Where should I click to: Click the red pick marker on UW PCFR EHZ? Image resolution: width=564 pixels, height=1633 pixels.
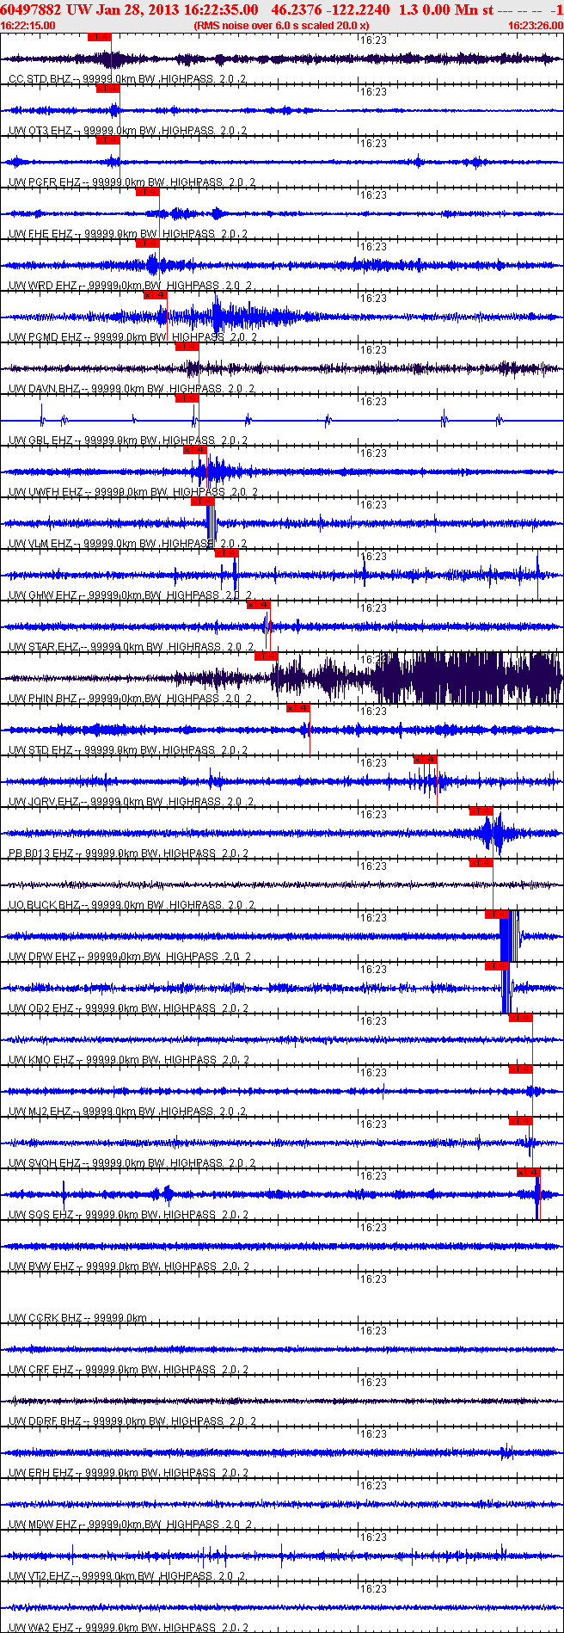(x=107, y=140)
